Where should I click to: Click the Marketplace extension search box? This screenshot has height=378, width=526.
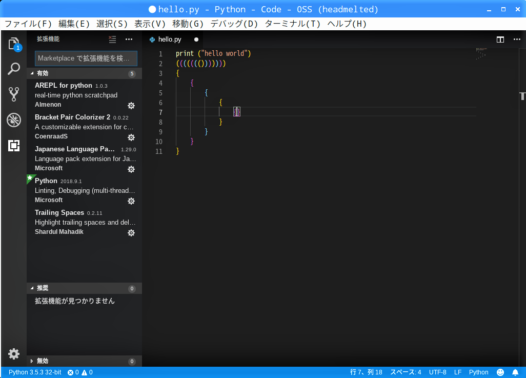[86, 58]
